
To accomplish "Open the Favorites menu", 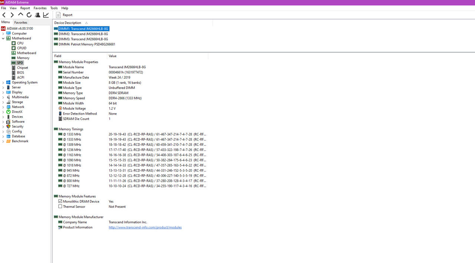I will [x=40, y=8].
